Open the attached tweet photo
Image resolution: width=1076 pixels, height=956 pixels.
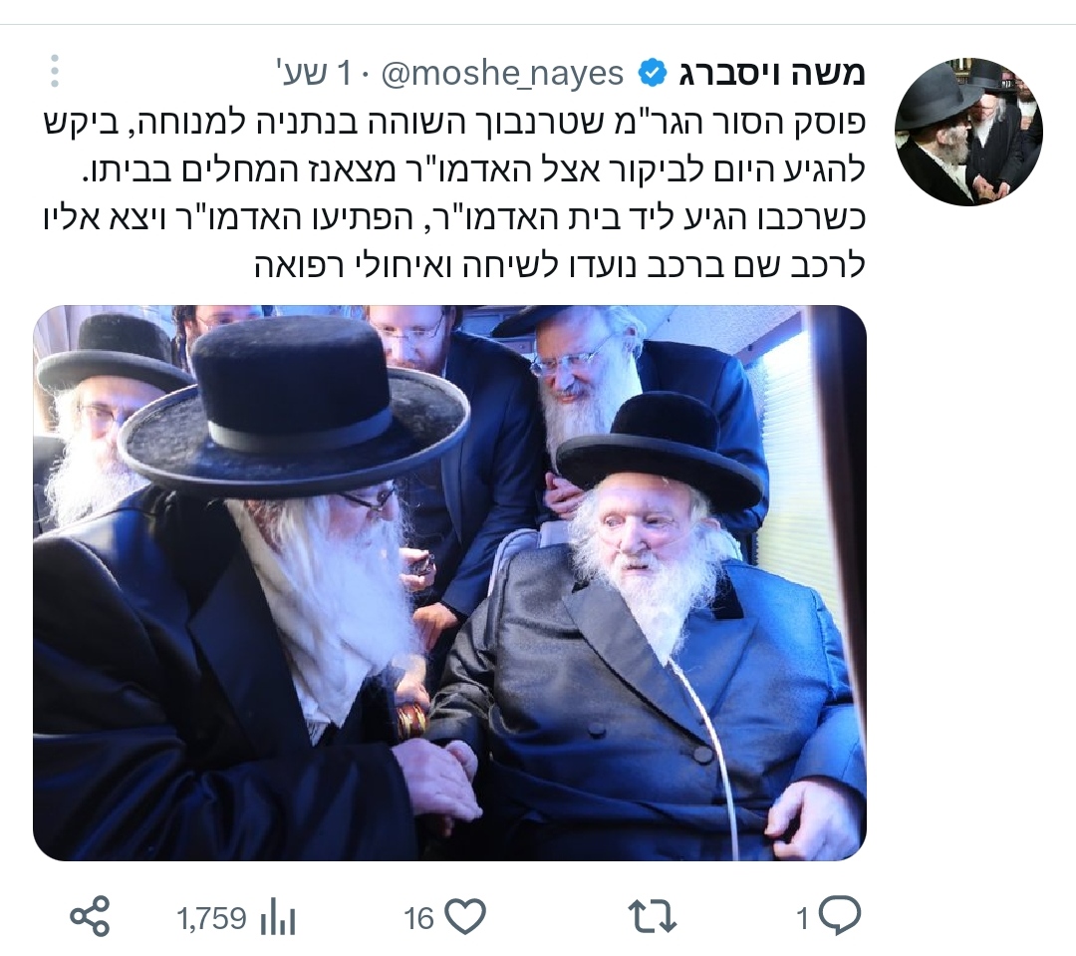click(x=449, y=583)
